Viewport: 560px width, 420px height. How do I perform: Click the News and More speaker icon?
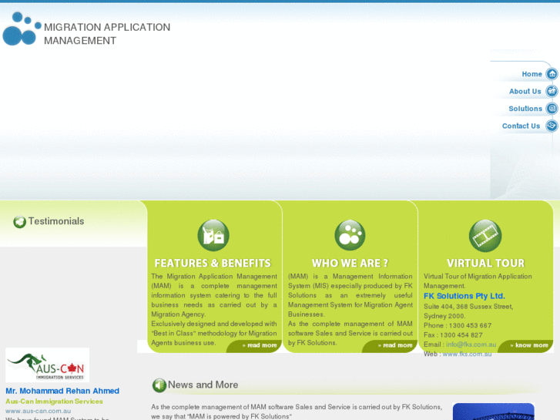pyautogui.click(x=159, y=385)
